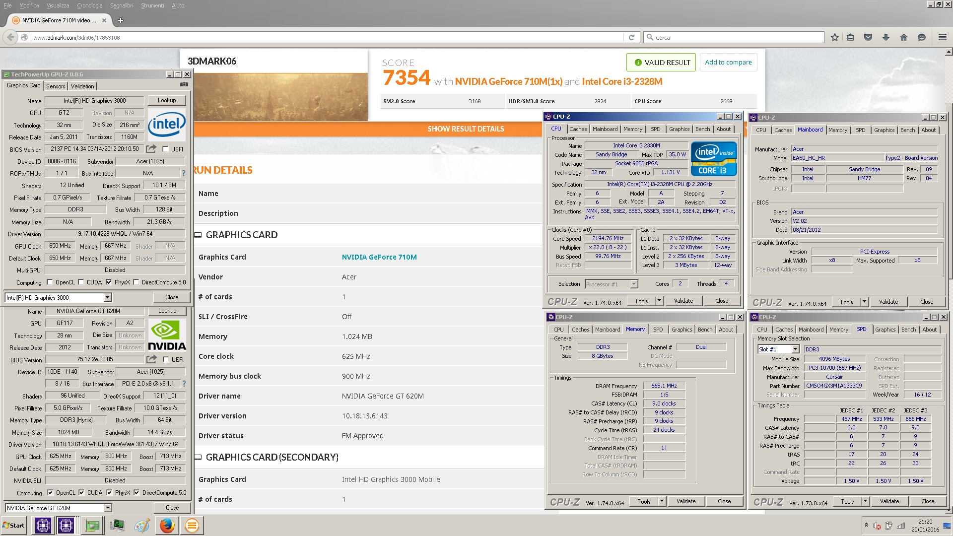Go to Firefox home page icon
The width and height of the screenshot is (953, 536).
pyautogui.click(x=904, y=37)
